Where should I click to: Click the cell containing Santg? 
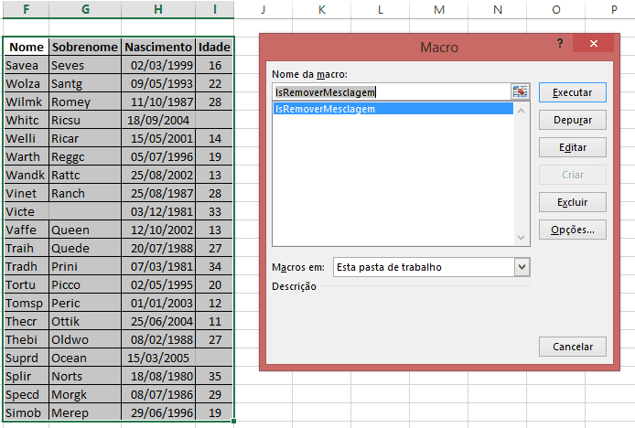(85, 84)
